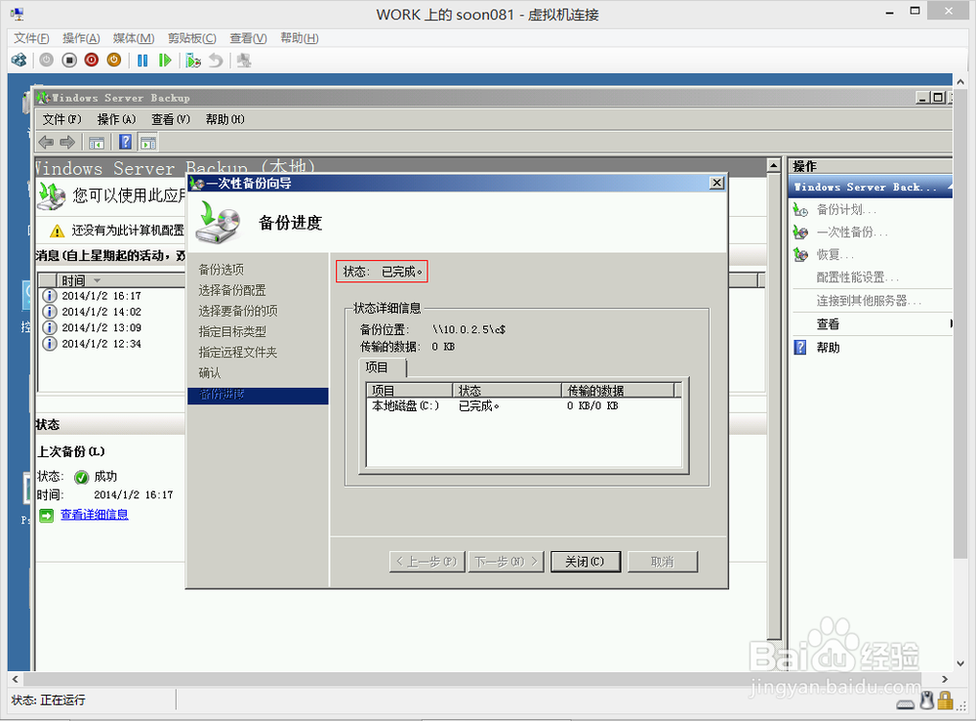This screenshot has height=721, width=976.
Task: Click 一次性备份... in actions pane
Action: [852, 232]
